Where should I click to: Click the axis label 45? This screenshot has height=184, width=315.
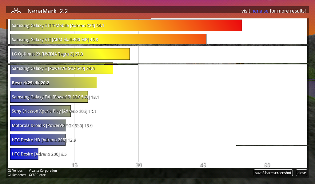(x=203, y=165)
